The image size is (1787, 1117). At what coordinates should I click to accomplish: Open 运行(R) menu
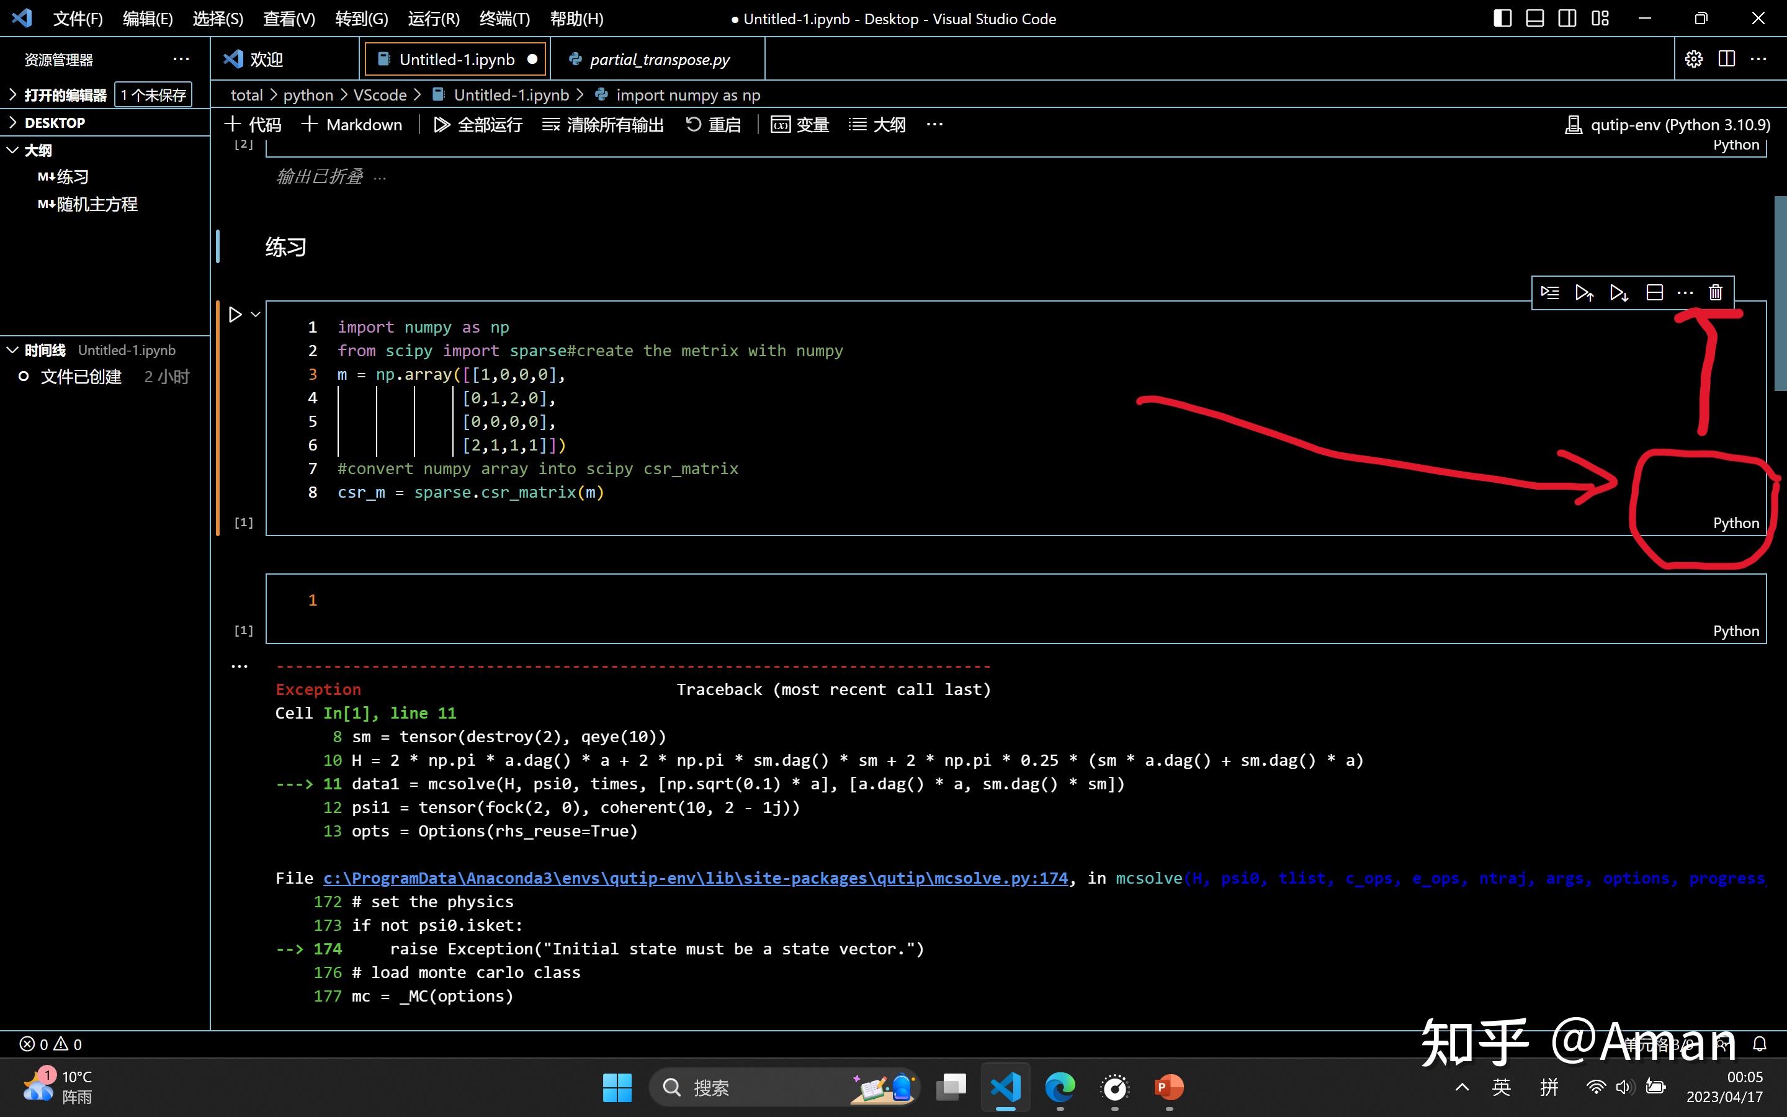[x=434, y=19]
